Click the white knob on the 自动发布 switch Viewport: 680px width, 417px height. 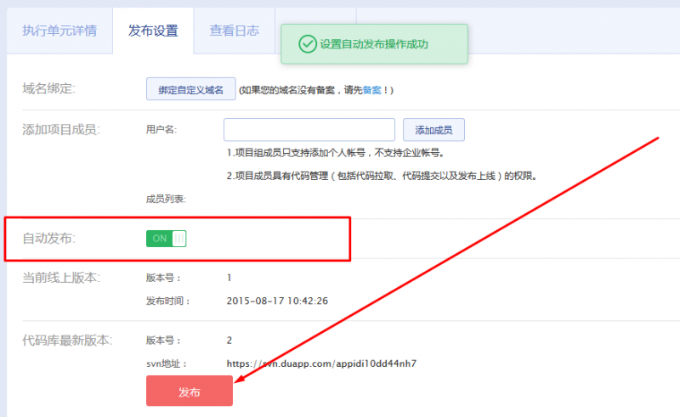pyautogui.click(x=178, y=239)
